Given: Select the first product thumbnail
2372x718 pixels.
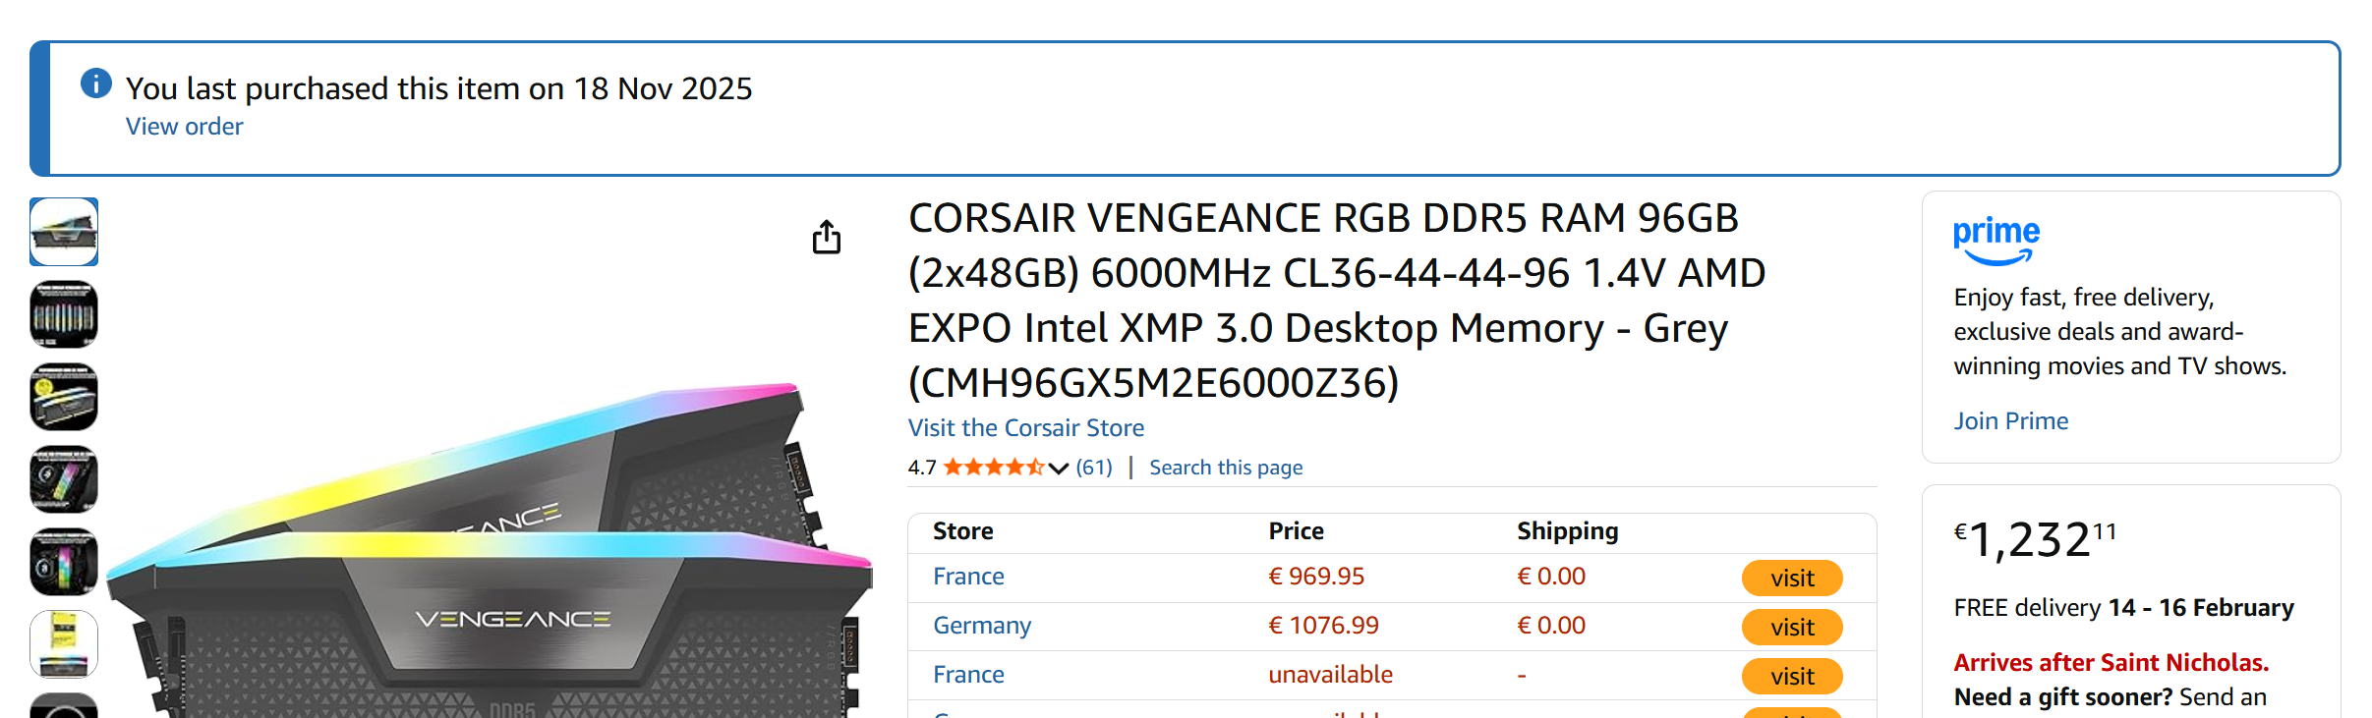Looking at the screenshot, I should click(x=64, y=232).
